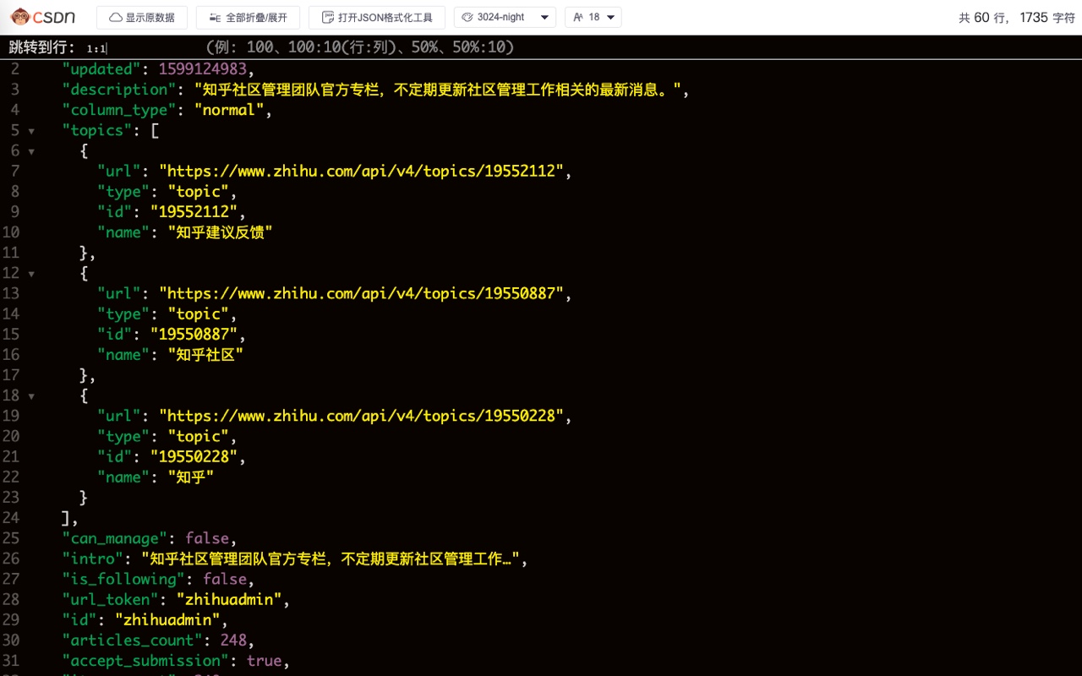Click the 1735 字符 character count text

1049,16
